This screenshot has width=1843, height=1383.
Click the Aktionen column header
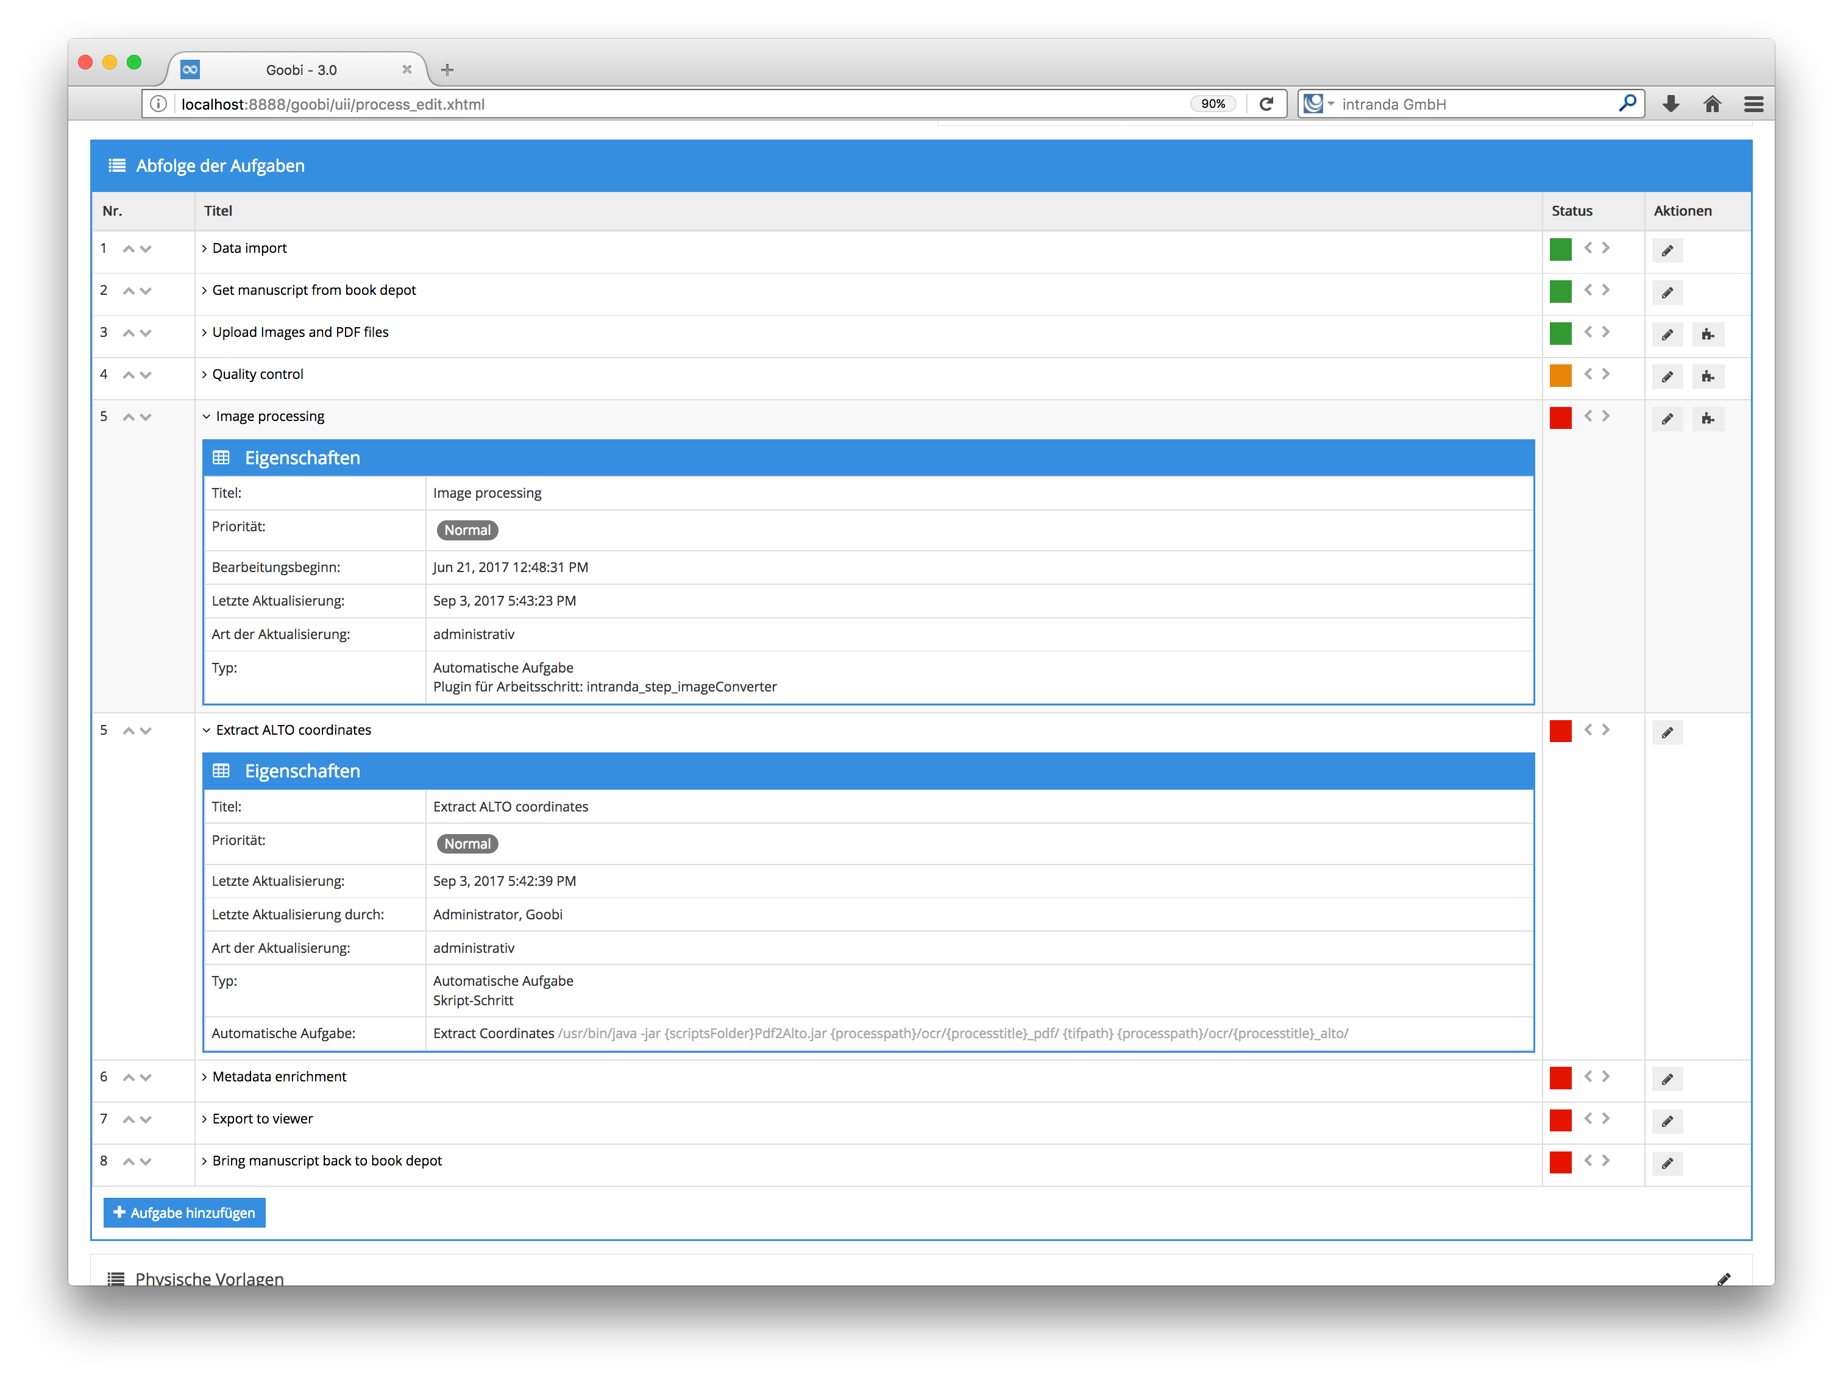[1682, 211]
